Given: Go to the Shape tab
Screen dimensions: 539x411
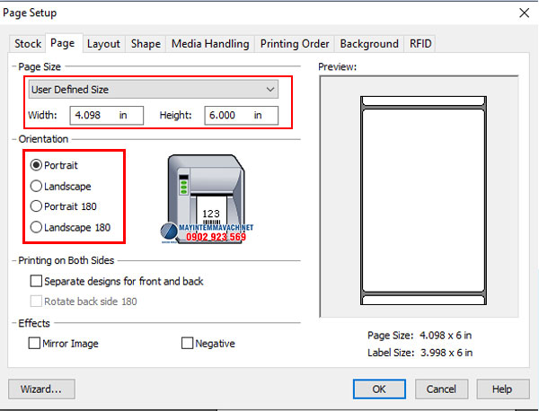Looking at the screenshot, I should (x=146, y=43).
